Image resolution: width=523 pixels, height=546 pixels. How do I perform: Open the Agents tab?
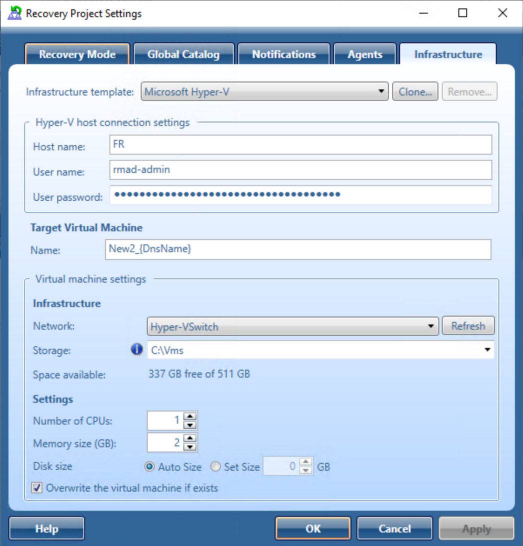[x=364, y=54]
